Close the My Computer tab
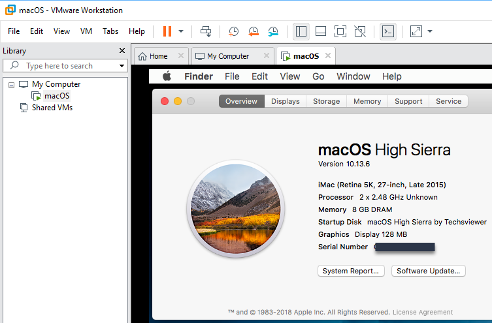The width and height of the screenshot is (492, 323). pos(267,55)
